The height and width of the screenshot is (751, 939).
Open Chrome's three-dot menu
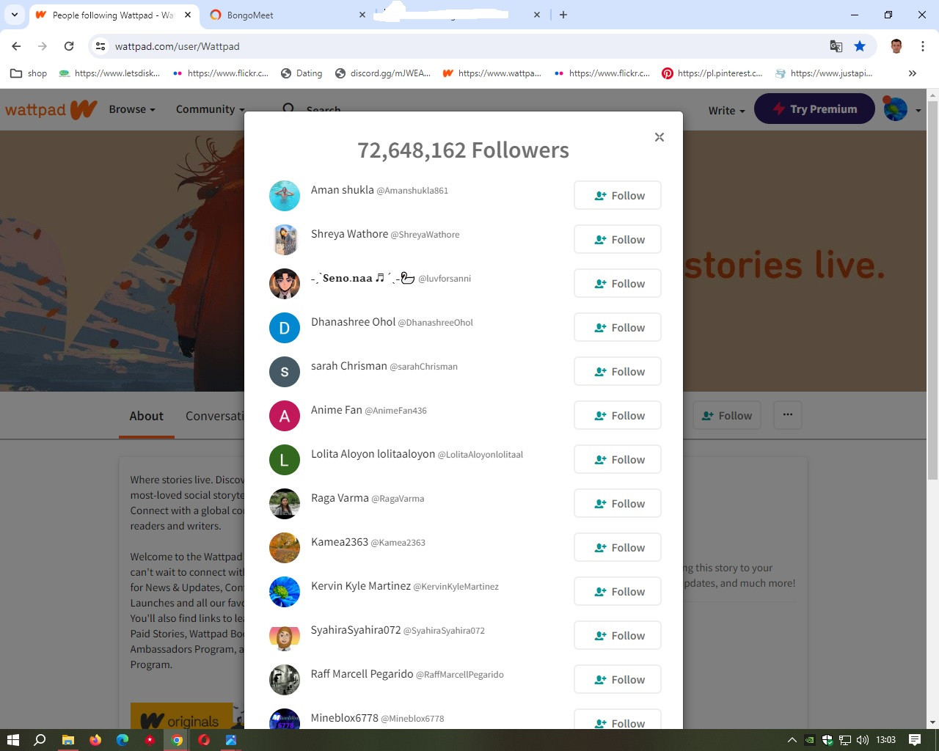(x=922, y=46)
